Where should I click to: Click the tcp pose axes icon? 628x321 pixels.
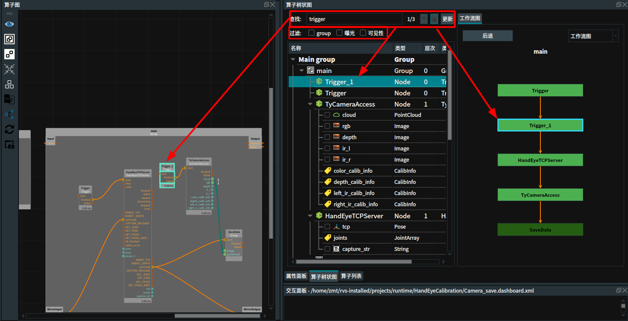click(337, 227)
